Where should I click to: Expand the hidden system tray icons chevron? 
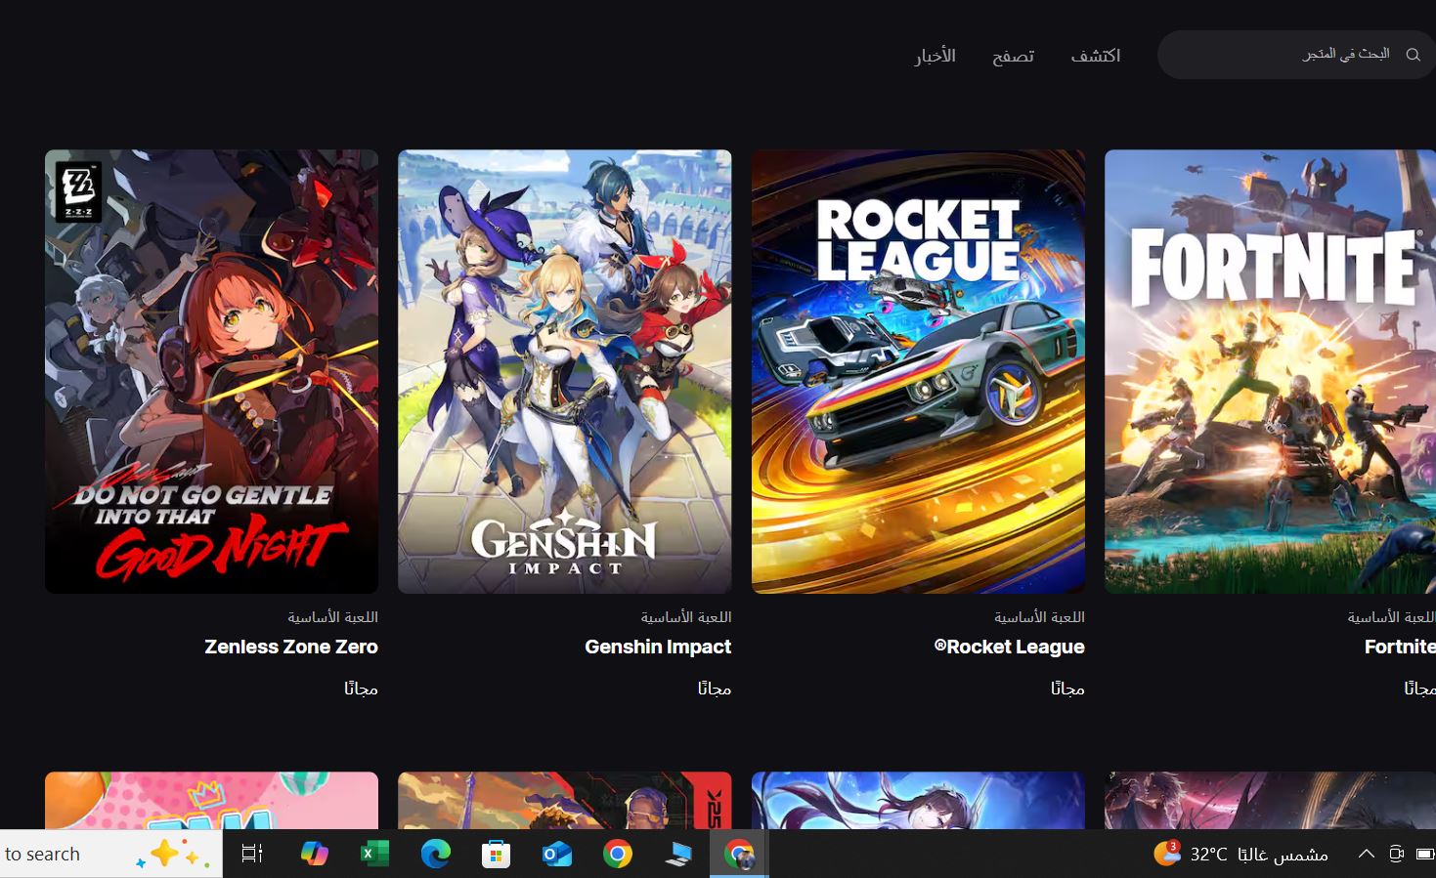tap(1366, 854)
